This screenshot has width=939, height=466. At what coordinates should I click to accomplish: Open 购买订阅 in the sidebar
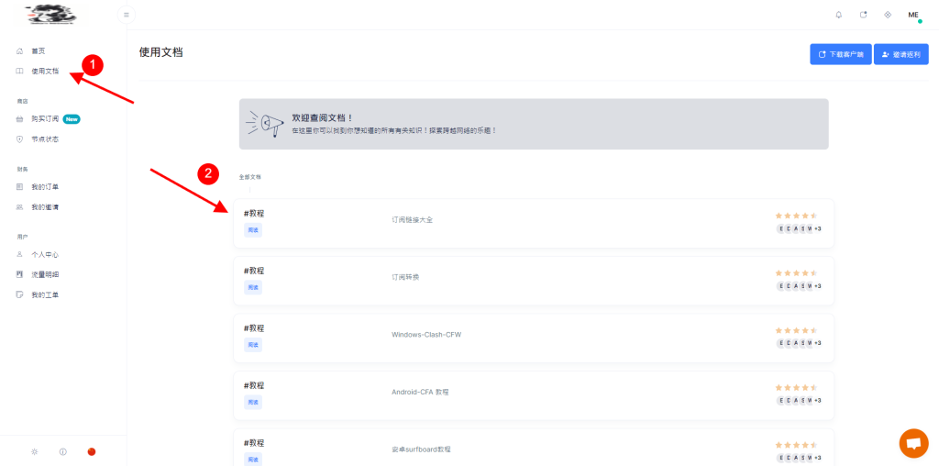(x=45, y=118)
